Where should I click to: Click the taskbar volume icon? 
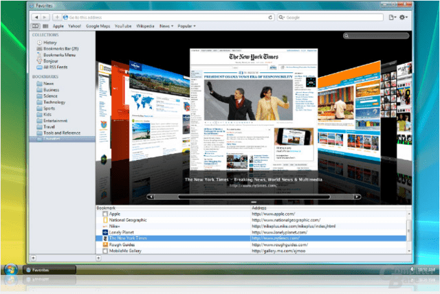(x=412, y=269)
